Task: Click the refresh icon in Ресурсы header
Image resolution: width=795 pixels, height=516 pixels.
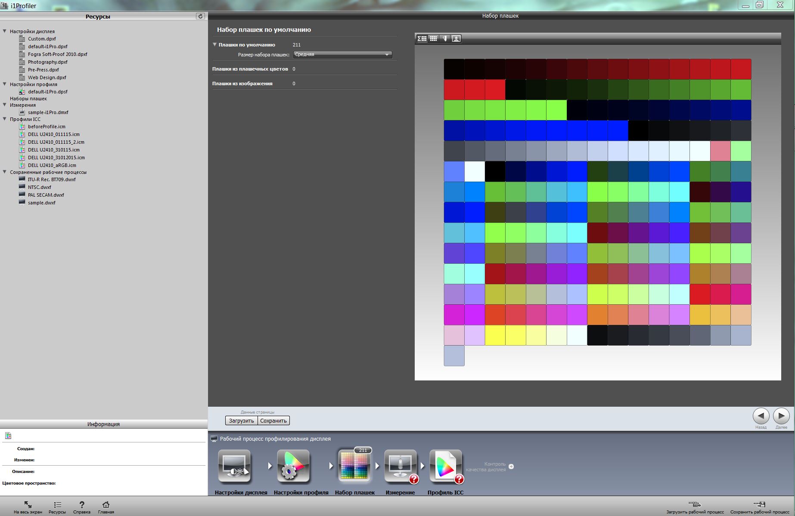Action: click(x=200, y=16)
